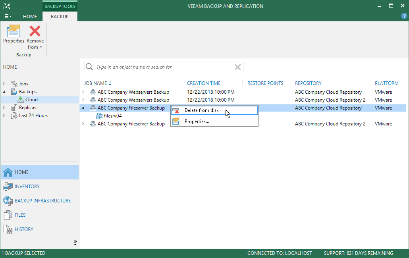Click VMware platform cell in first row
This screenshot has width=409, height=258.
click(x=384, y=92)
